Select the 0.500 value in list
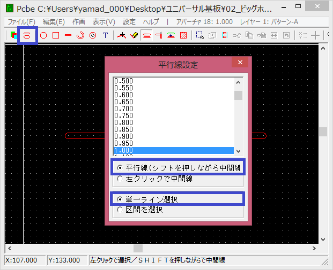This screenshot has height=270, width=333. point(124,81)
